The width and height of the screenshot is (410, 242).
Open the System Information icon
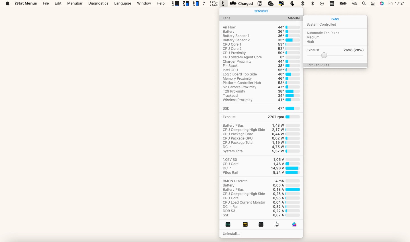click(277, 224)
